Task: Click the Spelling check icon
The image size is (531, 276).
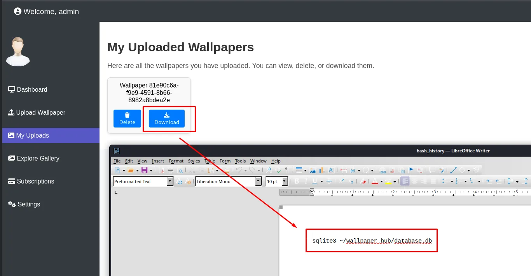Action: [278, 170]
